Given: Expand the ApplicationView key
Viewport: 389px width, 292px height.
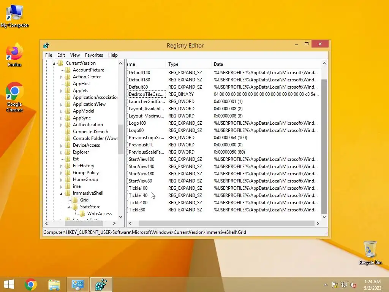Looking at the screenshot, I should (61, 105).
